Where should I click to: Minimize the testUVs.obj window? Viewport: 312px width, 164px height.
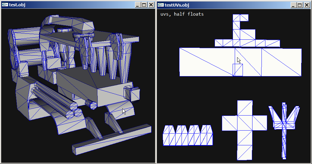click(x=293, y=5)
